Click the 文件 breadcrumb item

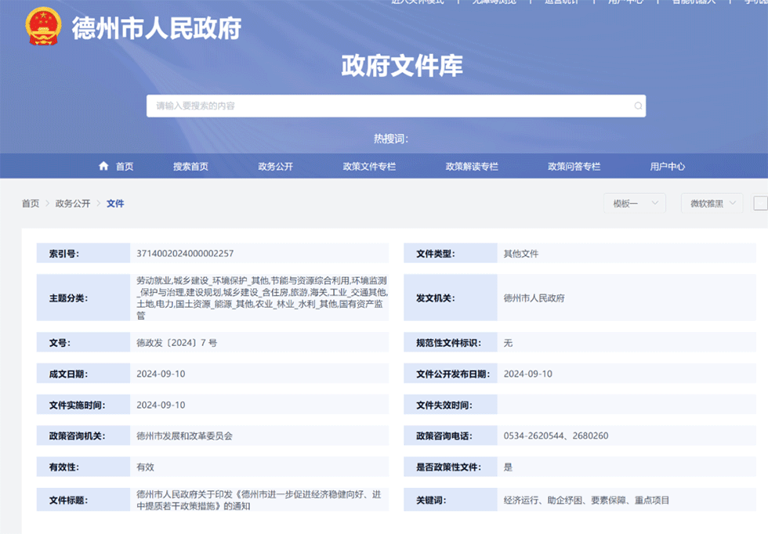pos(115,204)
